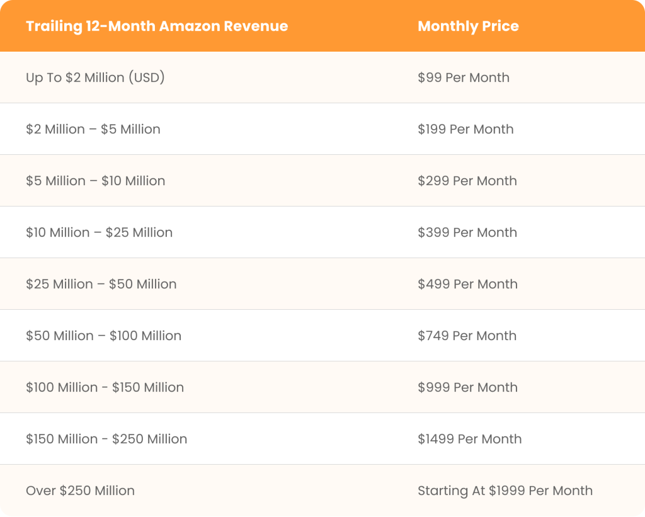Select the "Up To $2 Million (USD)" cell

pyautogui.click(x=95, y=78)
